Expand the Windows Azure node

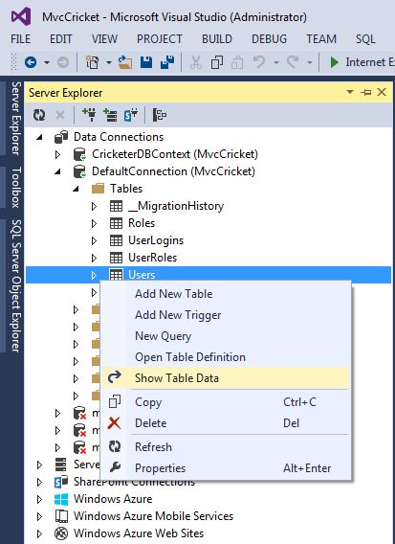tap(40, 499)
